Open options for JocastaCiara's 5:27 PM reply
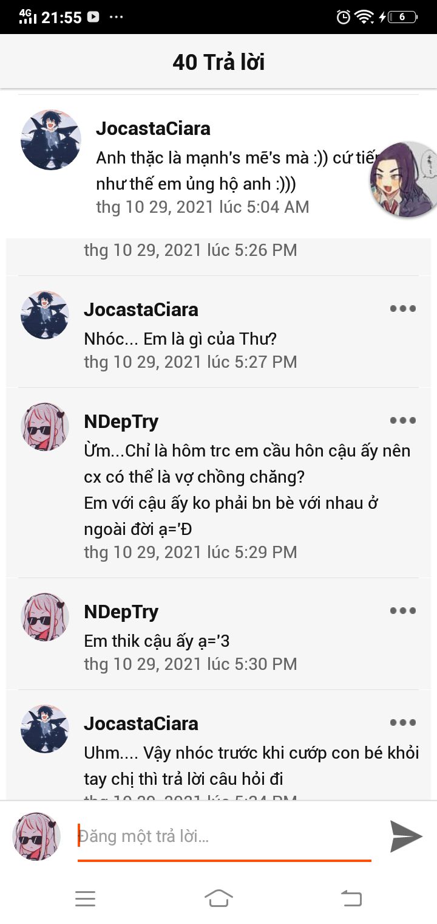 [x=403, y=309]
